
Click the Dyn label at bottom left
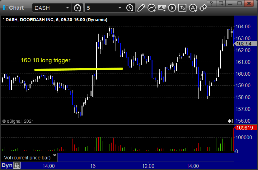click(x=7, y=166)
